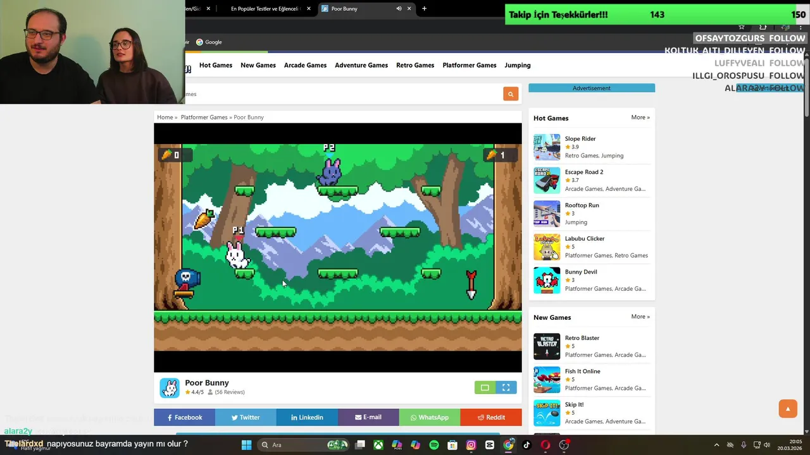Click More link beside New Games
This screenshot has height=455, width=810.
click(x=640, y=317)
